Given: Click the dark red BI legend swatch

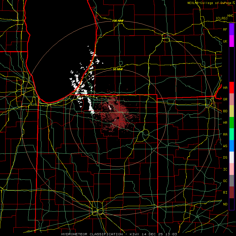Looking at the screenshot, I should (x=232, y=192).
